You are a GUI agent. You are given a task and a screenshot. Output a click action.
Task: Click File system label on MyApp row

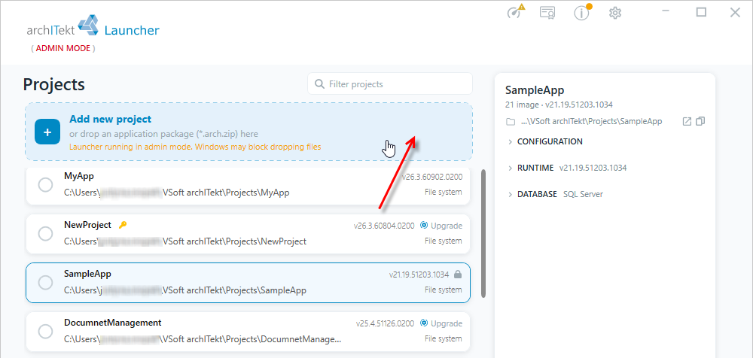coord(444,192)
